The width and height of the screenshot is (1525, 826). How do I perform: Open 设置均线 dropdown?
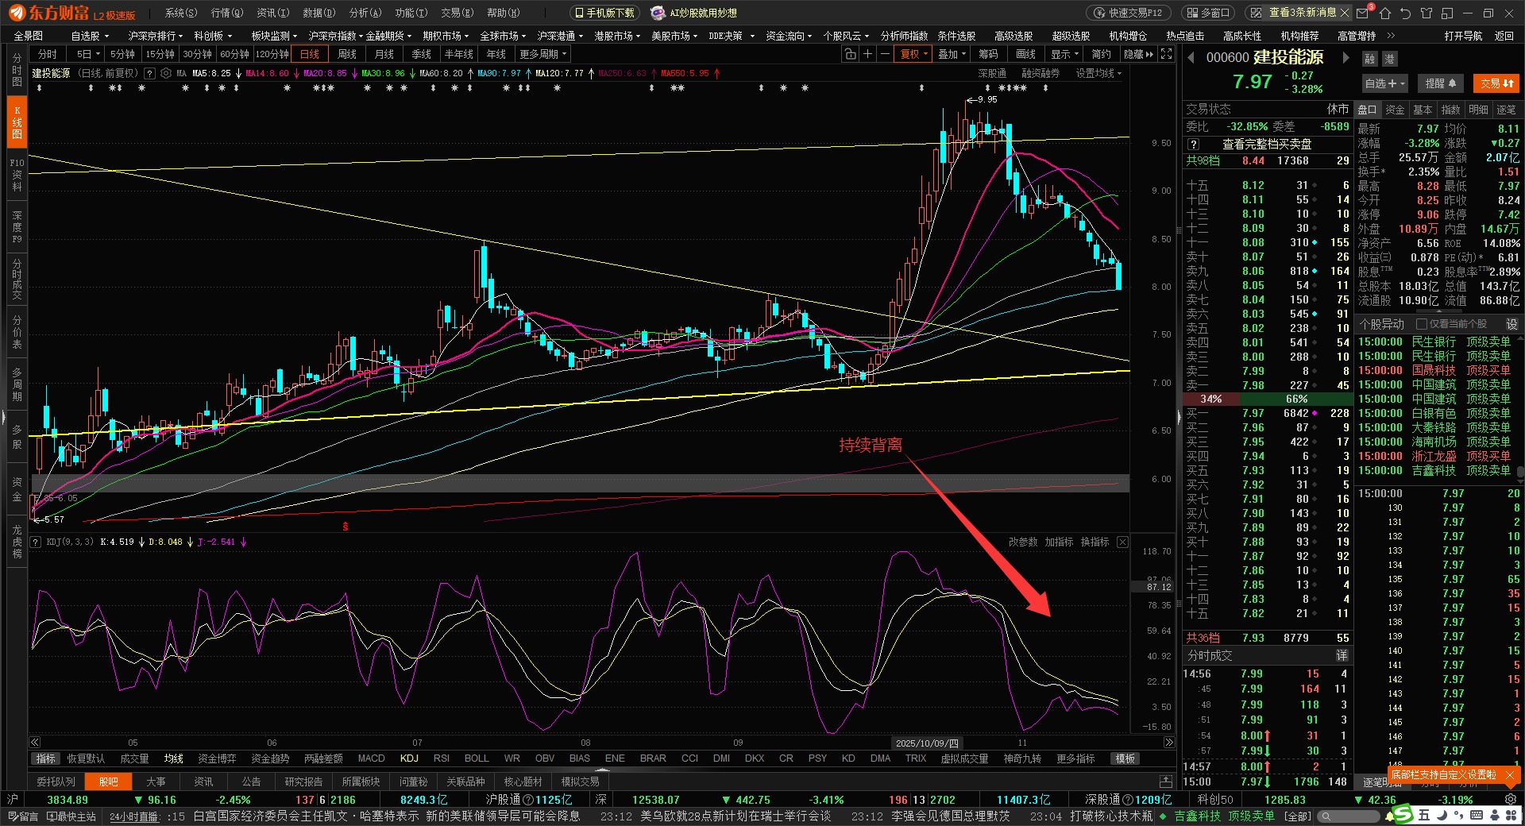coord(1098,73)
